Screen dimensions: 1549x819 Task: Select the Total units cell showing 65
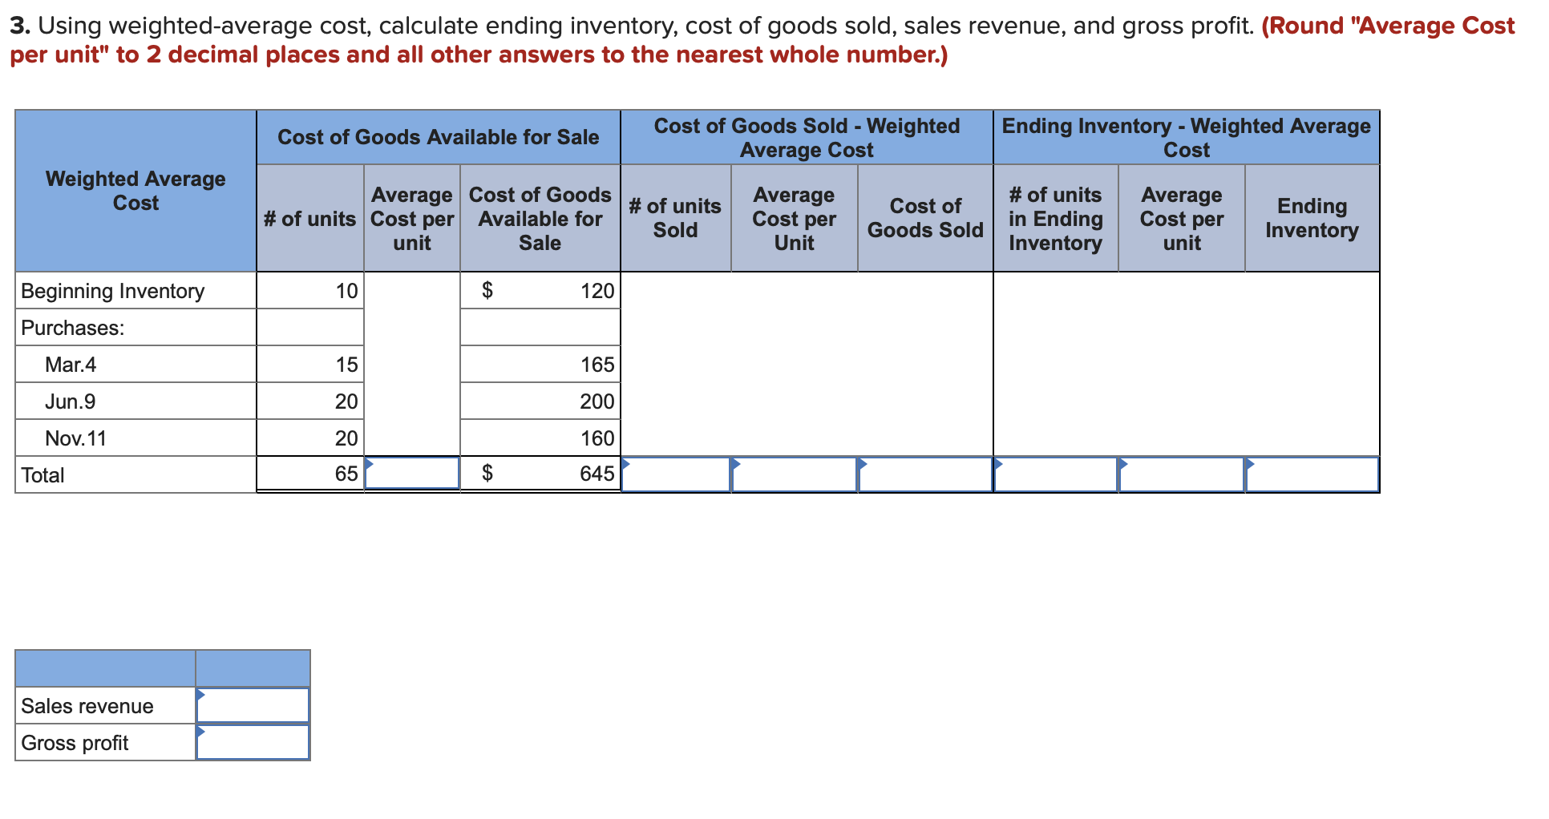point(310,474)
